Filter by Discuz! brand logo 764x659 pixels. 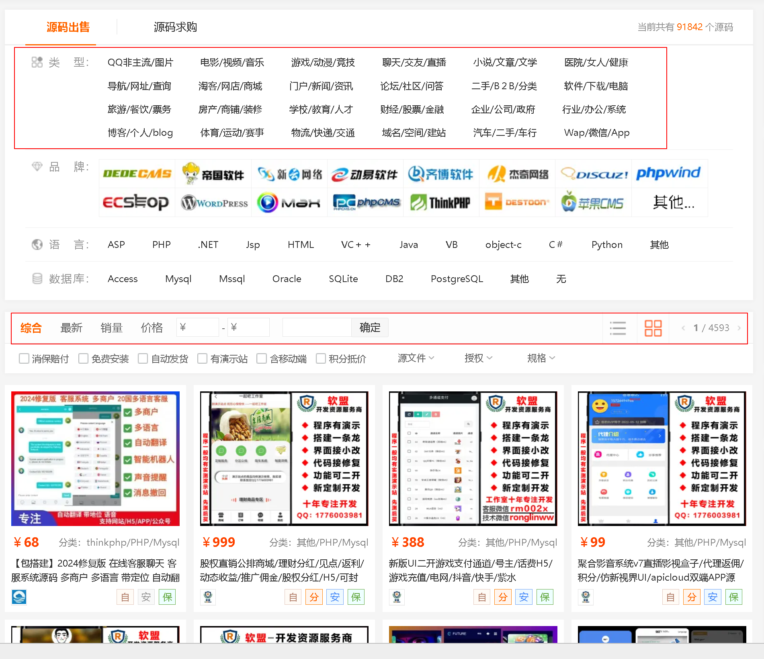click(x=594, y=174)
